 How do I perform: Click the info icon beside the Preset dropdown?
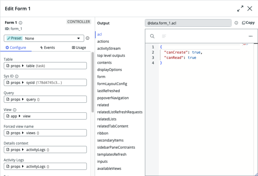click(x=87, y=38)
